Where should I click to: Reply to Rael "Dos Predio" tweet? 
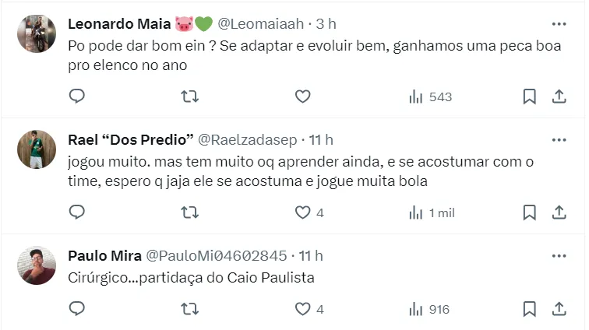pos(77,212)
